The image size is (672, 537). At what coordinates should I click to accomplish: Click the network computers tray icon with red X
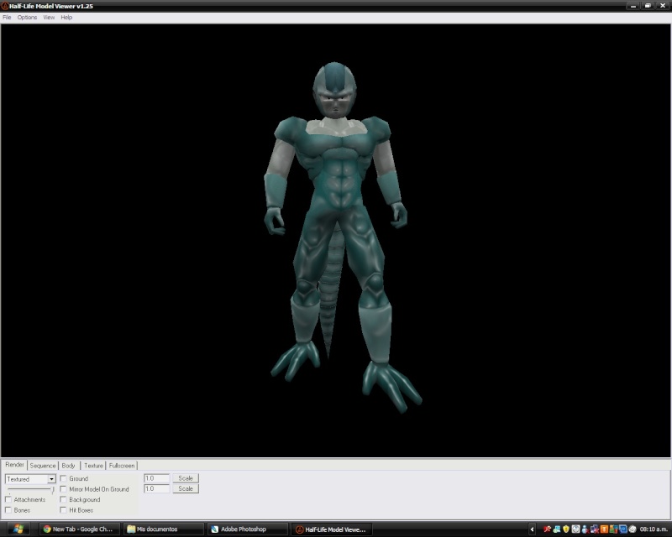[595, 529]
